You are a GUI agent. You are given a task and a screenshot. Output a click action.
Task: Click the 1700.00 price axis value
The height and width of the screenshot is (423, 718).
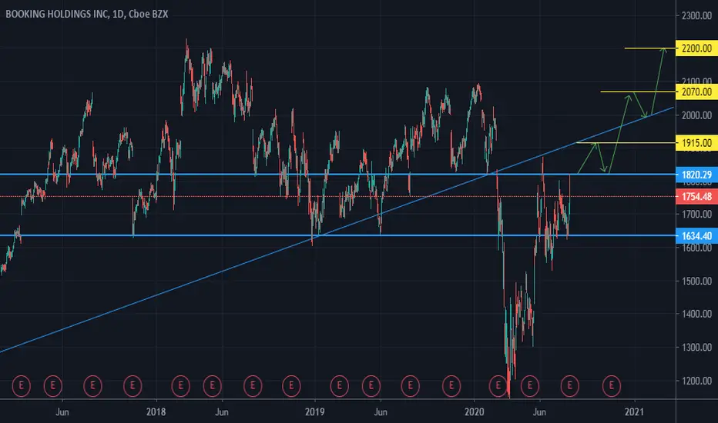pyautogui.click(x=696, y=214)
